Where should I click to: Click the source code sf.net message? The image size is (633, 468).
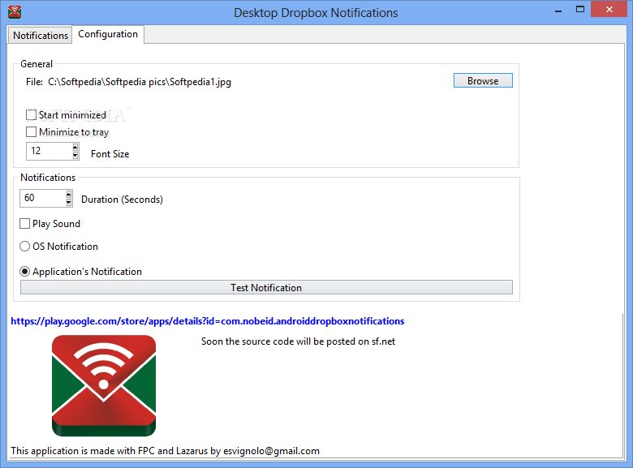298,341
